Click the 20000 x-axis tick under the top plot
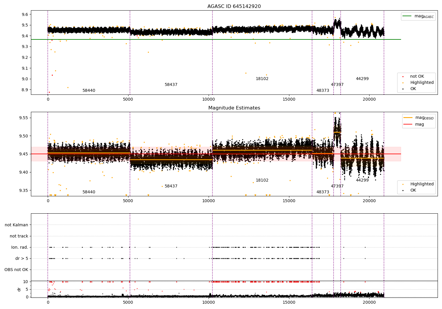 (369, 99)
